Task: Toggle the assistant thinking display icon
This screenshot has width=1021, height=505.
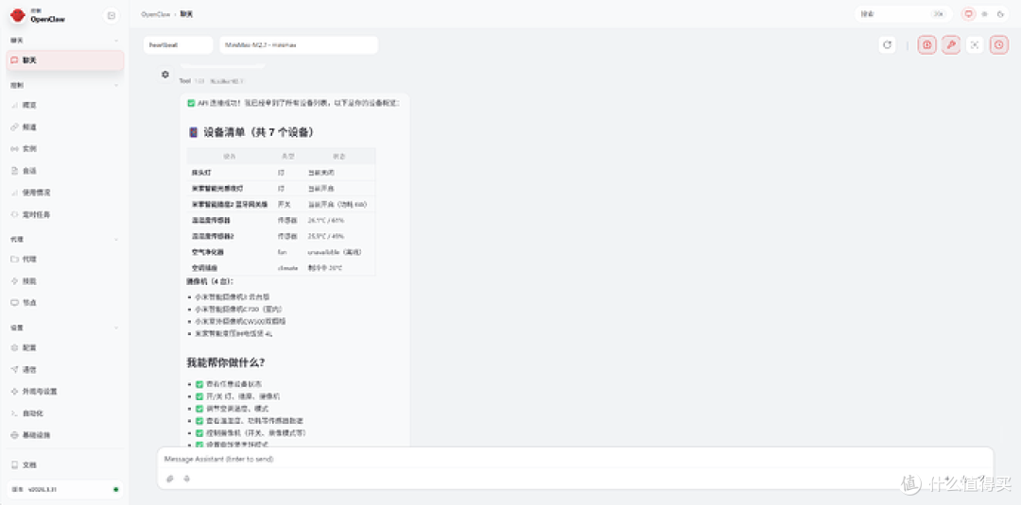Action: pos(927,45)
